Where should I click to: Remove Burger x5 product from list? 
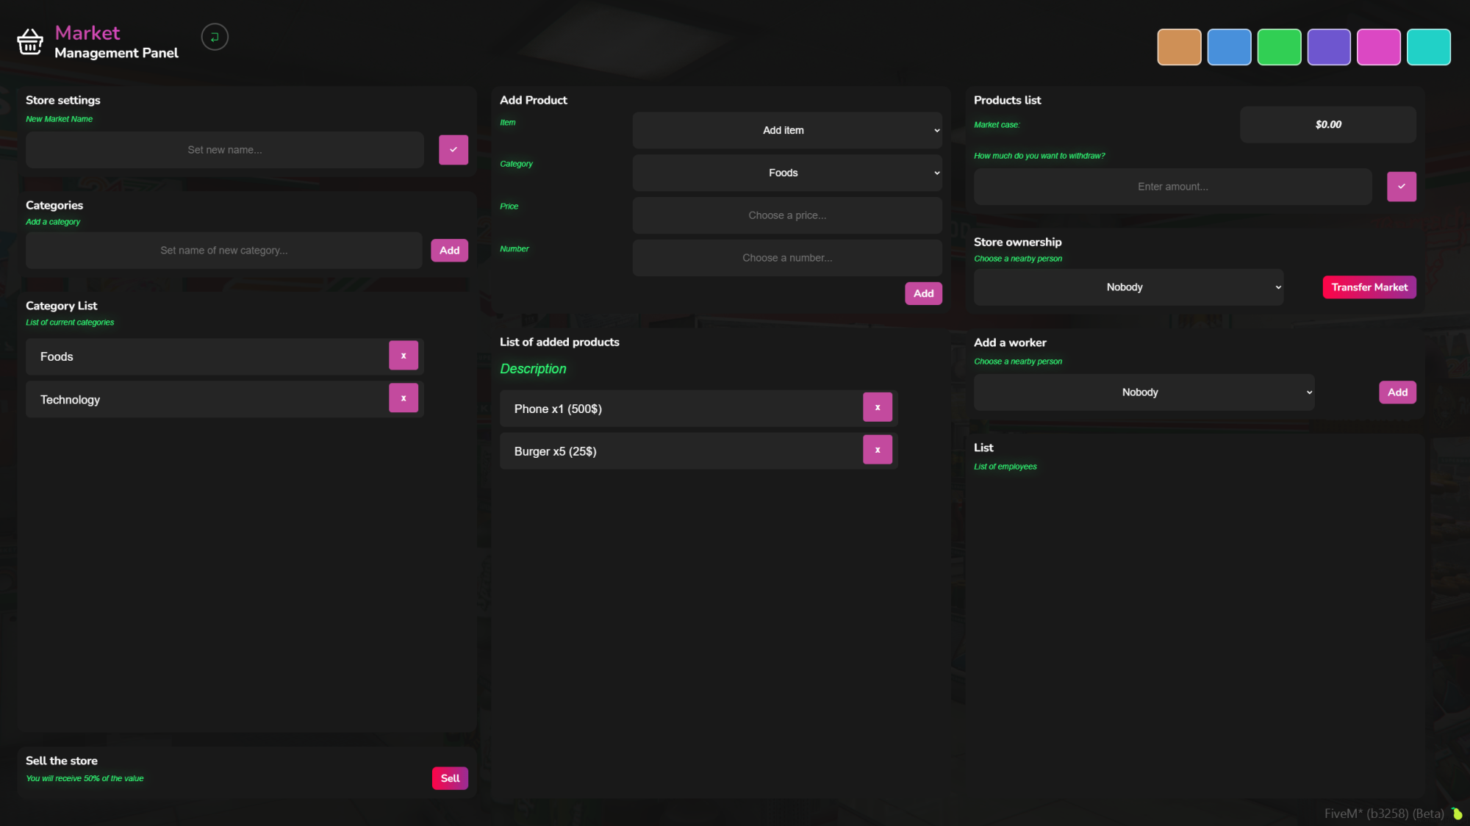point(878,450)
